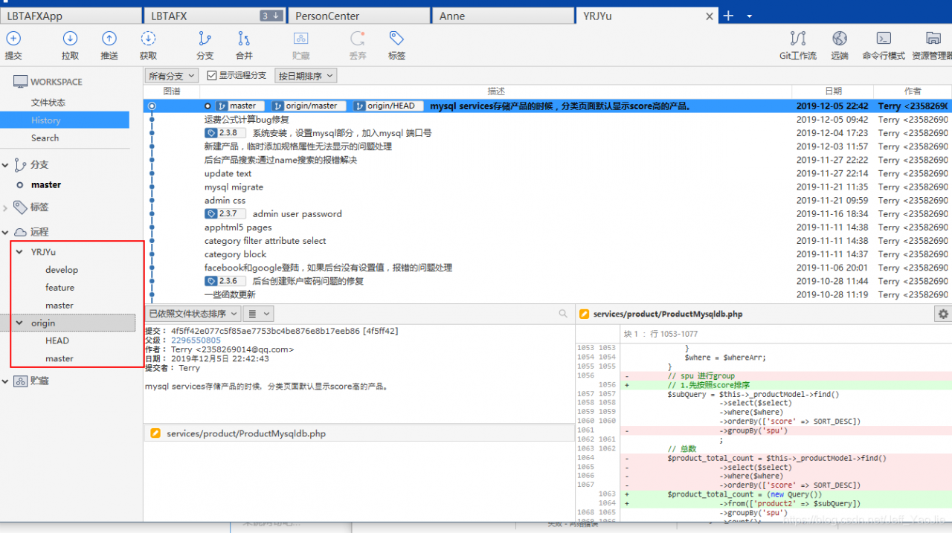Image resolution: width=952 pixels, height=533 pixels.
Task: Select the commit 运费公式计算bug修复
Action: pyautogui.click(x=247, y=120)
